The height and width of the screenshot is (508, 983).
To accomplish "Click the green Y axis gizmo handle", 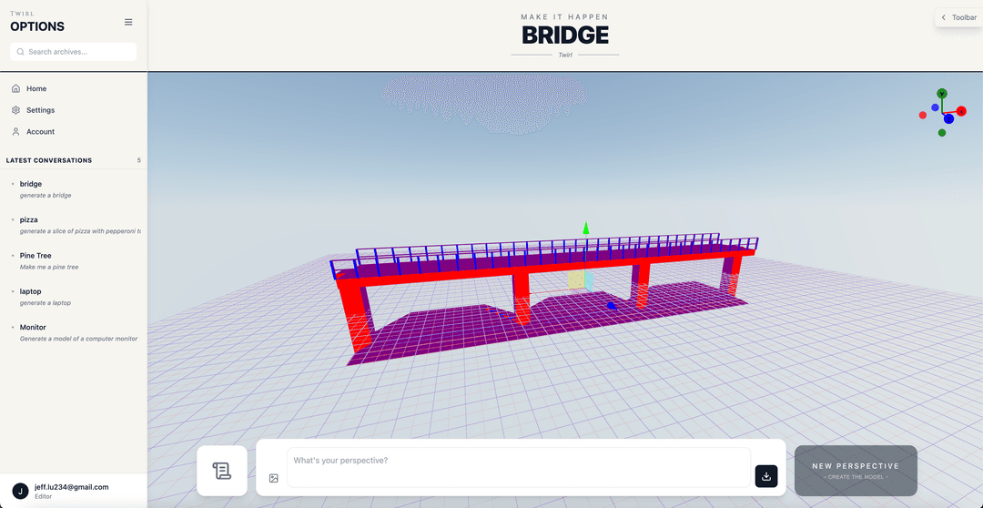I will [x=942, y=94].
